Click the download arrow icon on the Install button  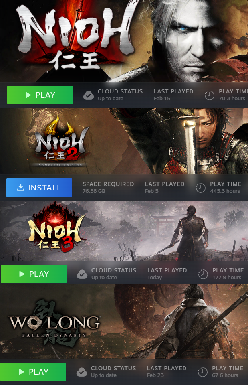pos(21,188)
